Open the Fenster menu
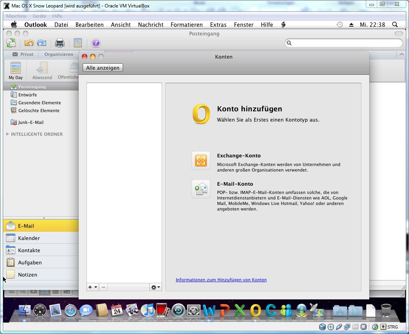 pos(243,25)
